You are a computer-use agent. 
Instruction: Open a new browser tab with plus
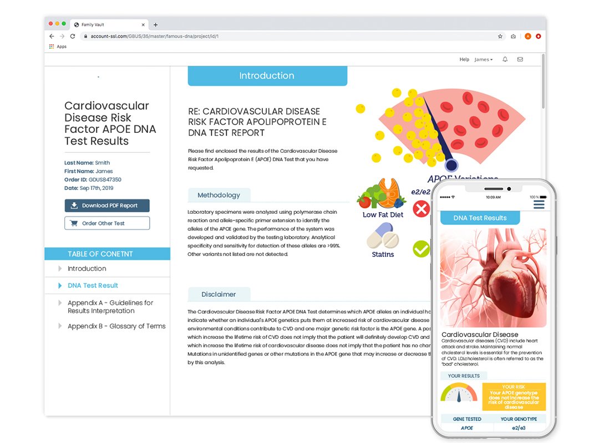pos(155,25)
